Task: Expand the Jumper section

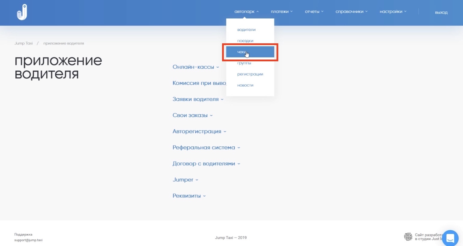Action: point(185,180)
